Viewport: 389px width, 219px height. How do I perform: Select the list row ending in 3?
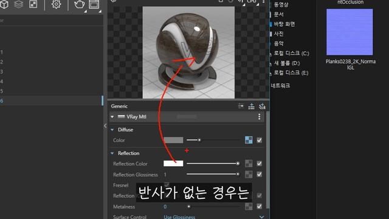52,72
